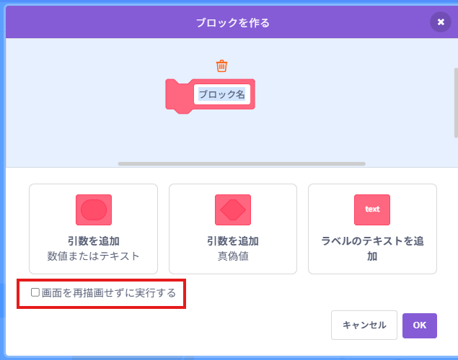Click the 画面を再描画せずに実行する label text
Screen dimensions: 458x360
click(x=109, y=293)
